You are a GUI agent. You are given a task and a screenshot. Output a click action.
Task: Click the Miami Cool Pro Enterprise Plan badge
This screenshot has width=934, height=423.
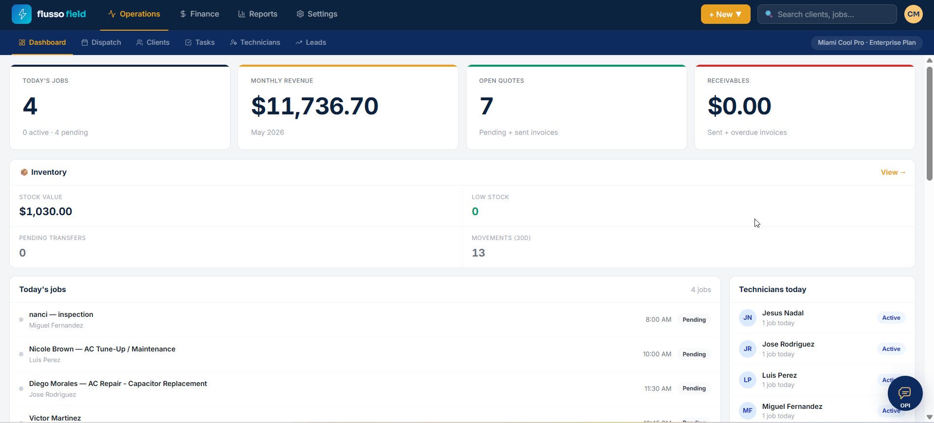(x=866, y=42)
